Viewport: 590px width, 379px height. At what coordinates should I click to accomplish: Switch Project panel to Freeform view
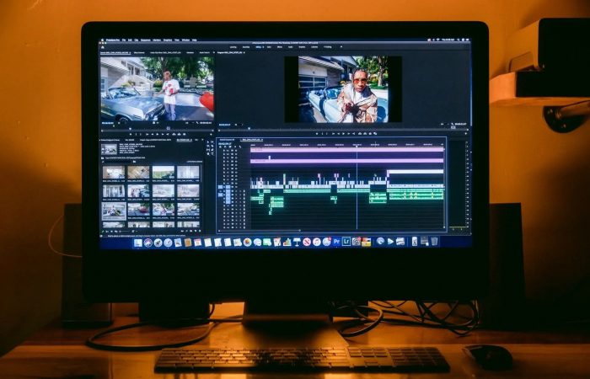coord(116,231)
